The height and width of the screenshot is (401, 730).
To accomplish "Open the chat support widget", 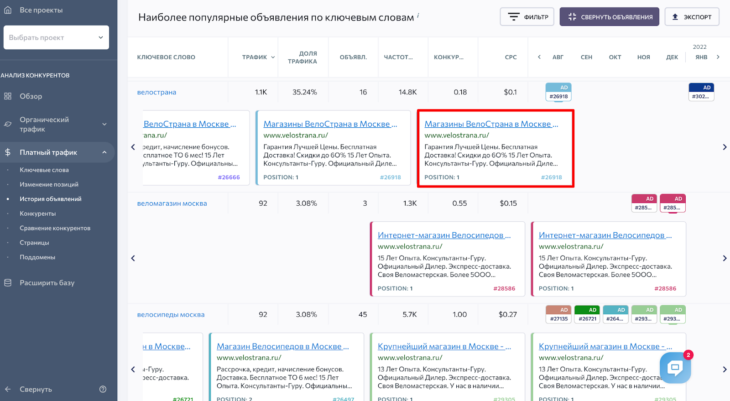I will click(x=675, y=368).
